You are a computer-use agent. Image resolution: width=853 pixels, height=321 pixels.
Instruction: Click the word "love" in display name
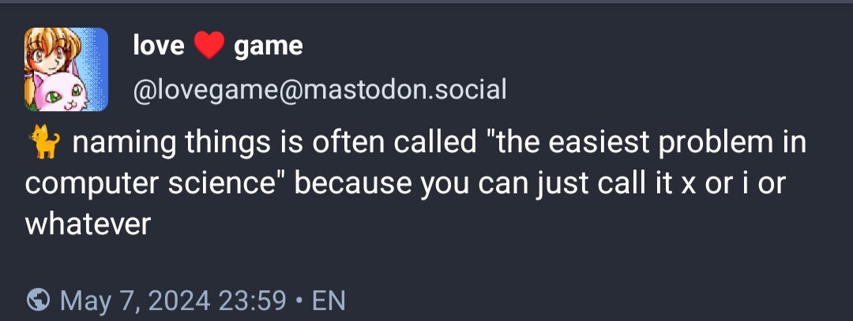(x=158, y=47)
